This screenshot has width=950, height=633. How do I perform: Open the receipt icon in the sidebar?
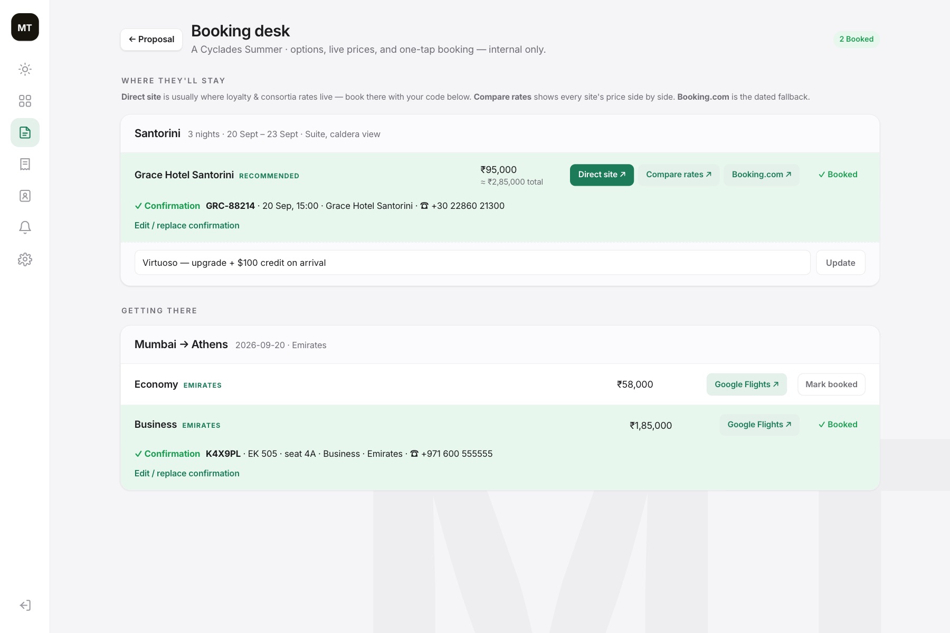(x=25, y=164)
